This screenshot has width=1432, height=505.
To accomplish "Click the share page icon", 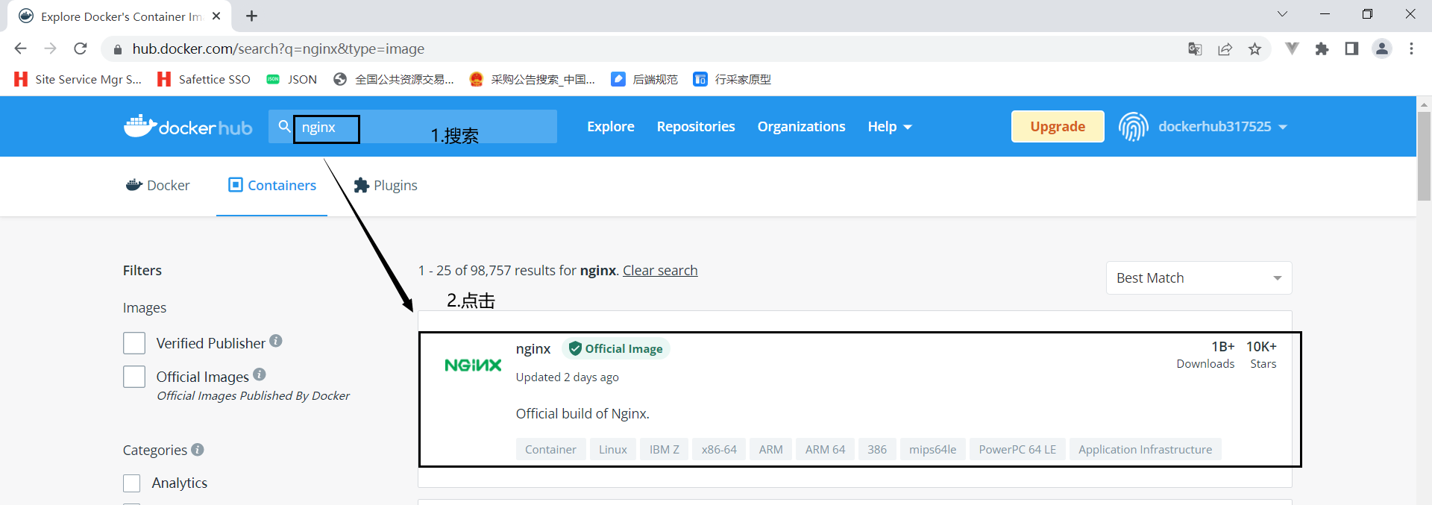I will 1225,48.
